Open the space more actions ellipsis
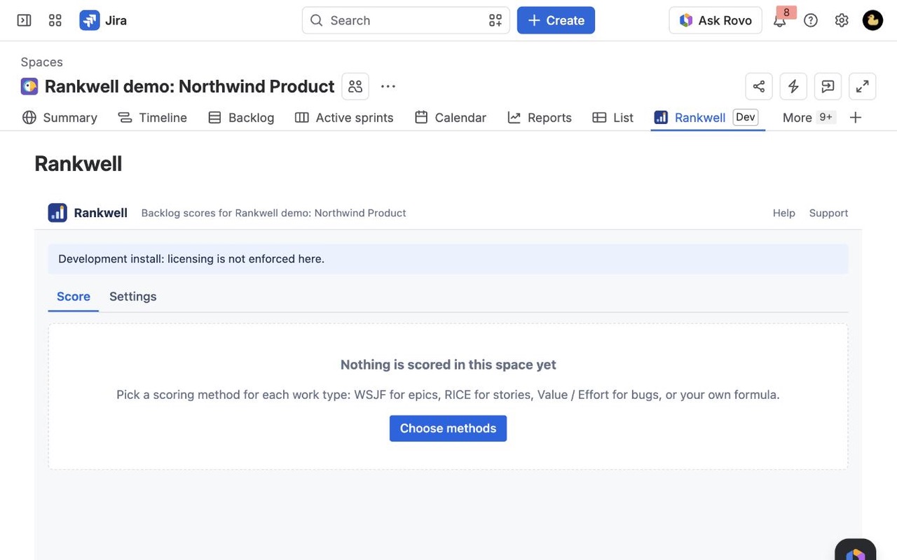Screen dimensions: 897x560 pyautogui.click(x=388, y=86)
